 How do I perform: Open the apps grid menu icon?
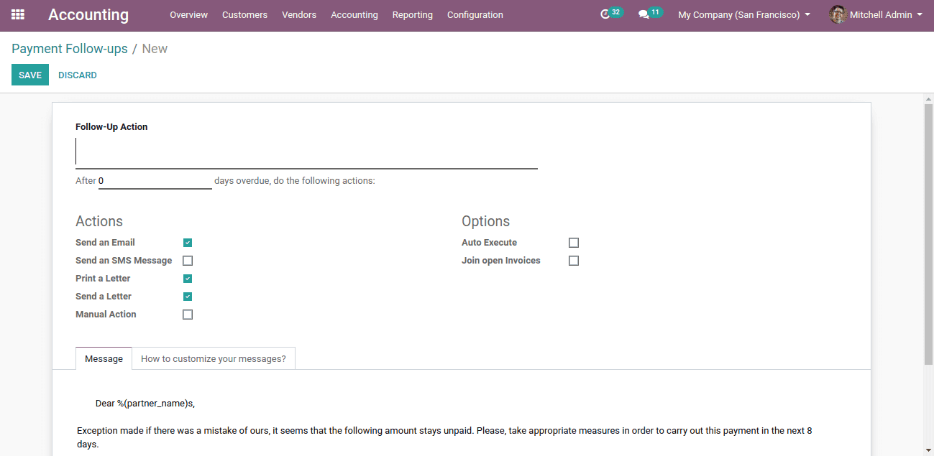(18, 14)
